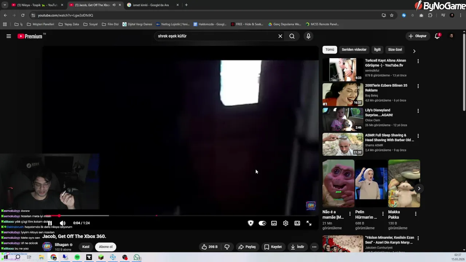
Task: Show more filter chips arrow
Action: [414, 51]
